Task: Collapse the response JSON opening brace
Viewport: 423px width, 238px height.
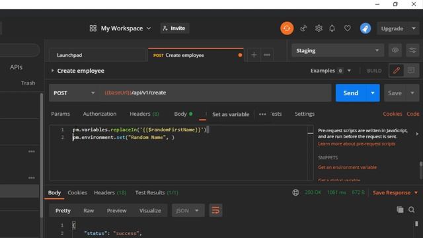Action: (73, 225)
